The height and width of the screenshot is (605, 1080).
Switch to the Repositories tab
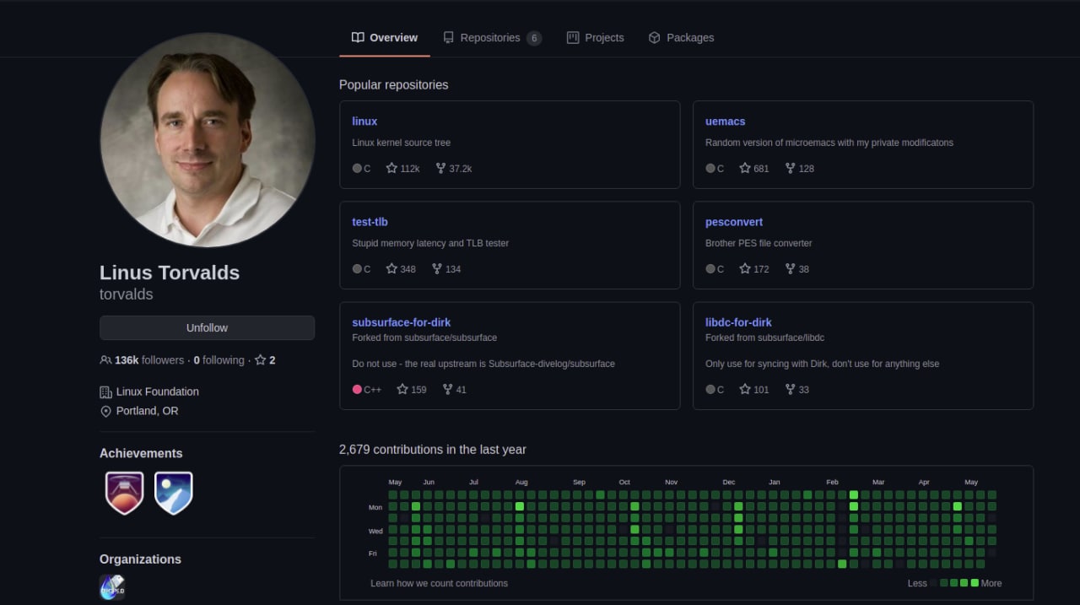(x=492, y=38)
